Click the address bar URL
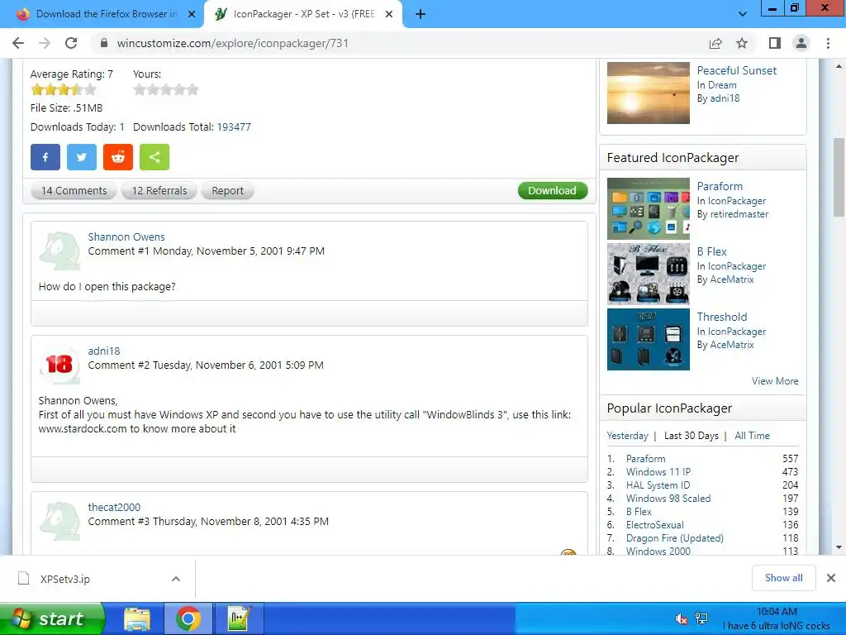 [x=232, y=43]
